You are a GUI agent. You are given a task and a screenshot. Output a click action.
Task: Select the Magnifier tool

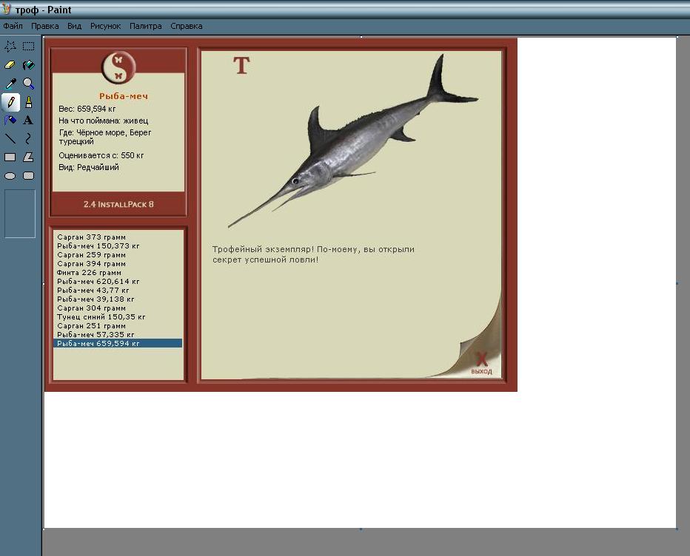point(29,84)
